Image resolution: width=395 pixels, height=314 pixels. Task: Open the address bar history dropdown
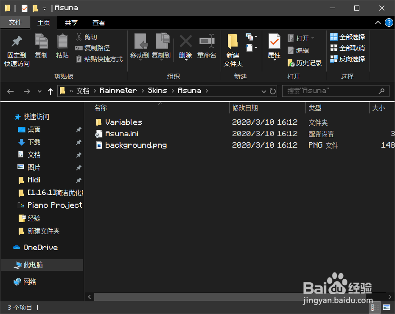264,91
